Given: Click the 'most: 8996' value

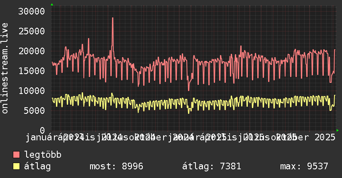Looking at the screenshot, I should 117,166.
